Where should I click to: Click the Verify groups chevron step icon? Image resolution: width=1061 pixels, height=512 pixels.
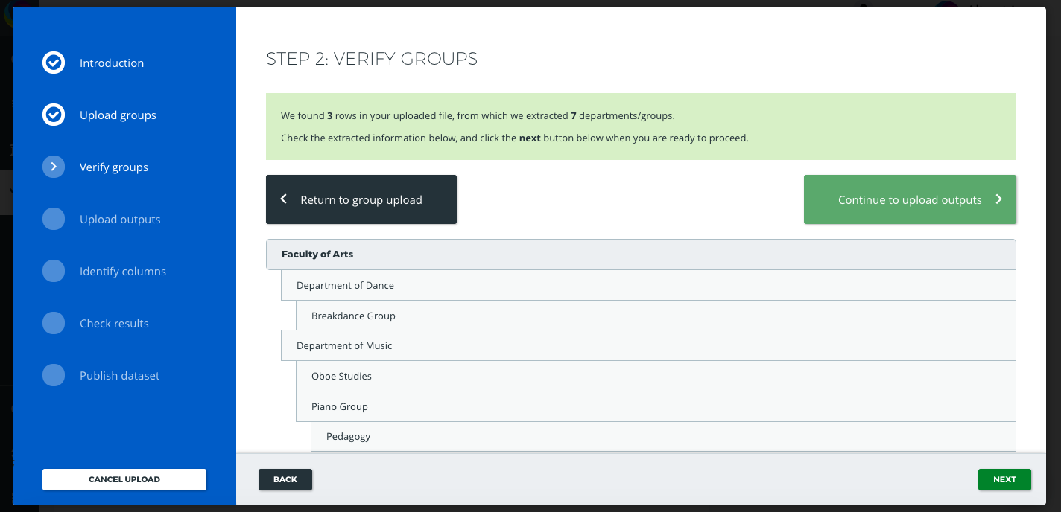[x=54, y=167]
